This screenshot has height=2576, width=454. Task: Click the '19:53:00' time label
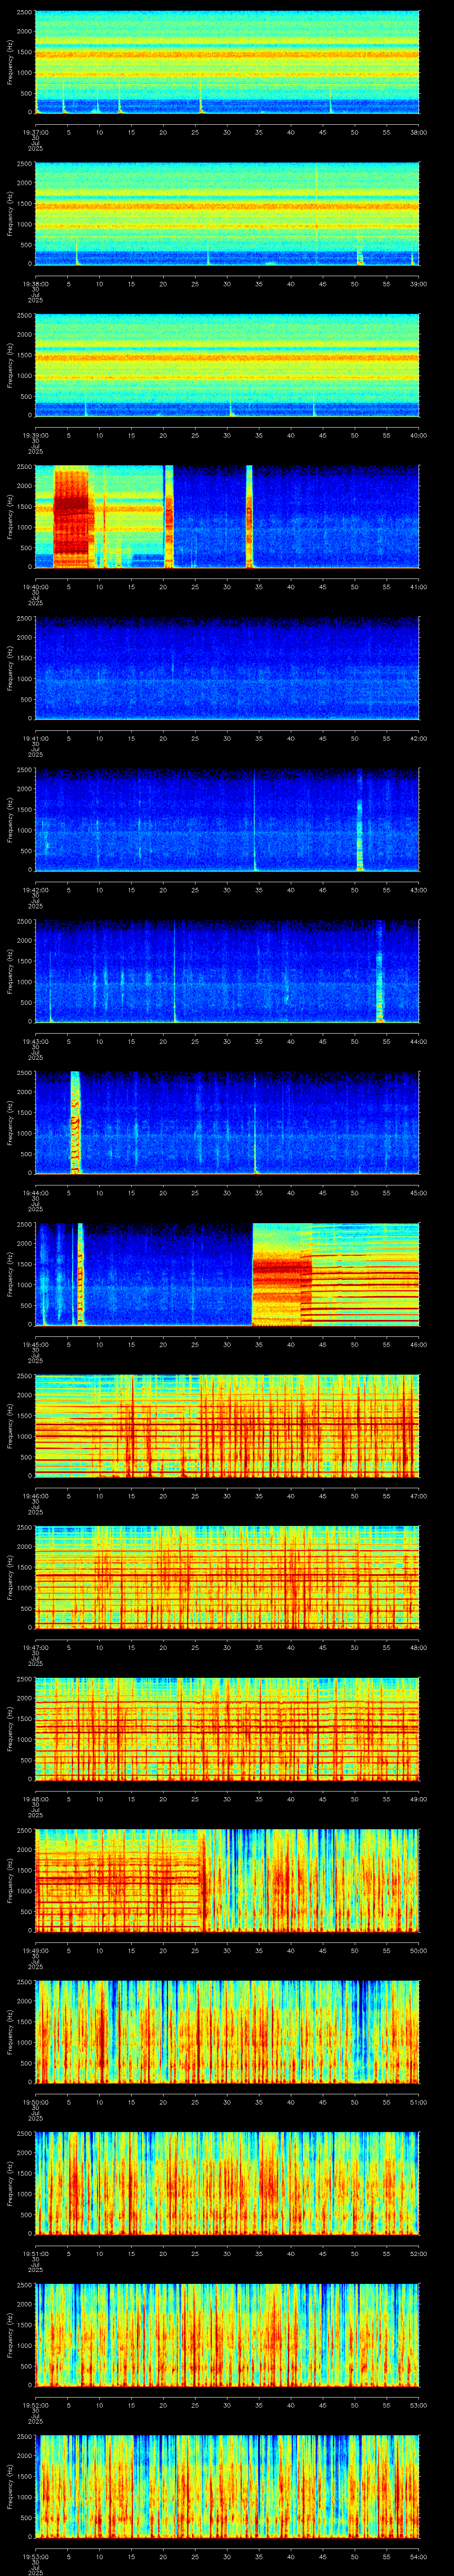click(x=36, y=2557)
